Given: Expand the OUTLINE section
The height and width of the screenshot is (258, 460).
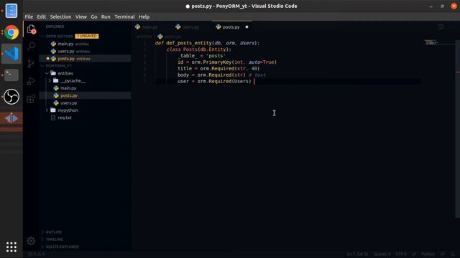Looking at the screenshot, I should [x=42, y=232].
